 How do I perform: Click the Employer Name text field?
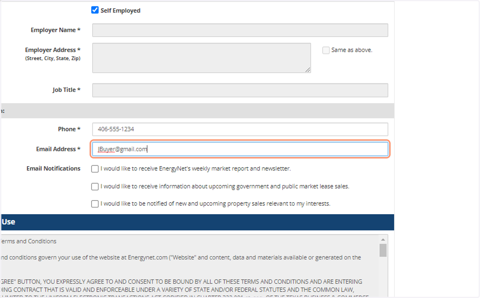pos(240,30)
